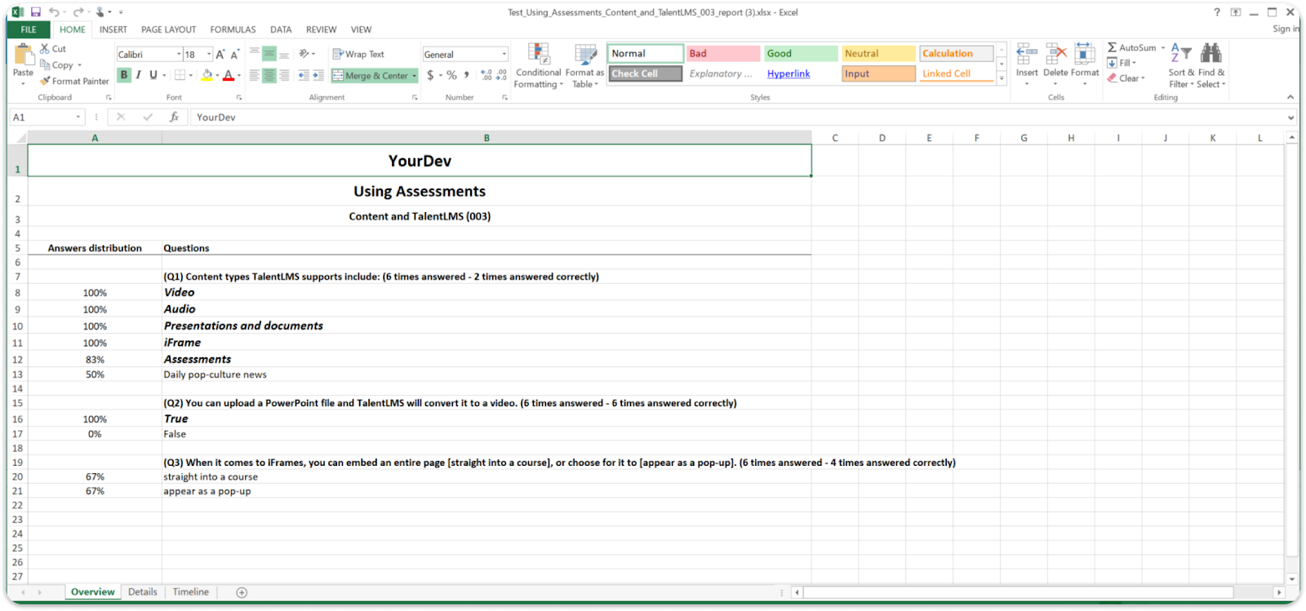This screenshot has height=611, width=1306.
Task: Open the font size 18 dropdown
Action: tap(209, 55)
